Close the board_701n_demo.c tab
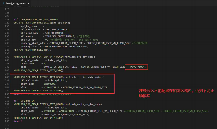217x129 pixels. coord(28,3)
